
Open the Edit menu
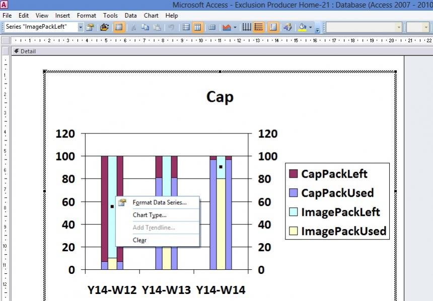[x=24, y=16]
